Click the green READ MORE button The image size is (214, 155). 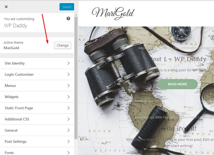(x=177, y=84)
